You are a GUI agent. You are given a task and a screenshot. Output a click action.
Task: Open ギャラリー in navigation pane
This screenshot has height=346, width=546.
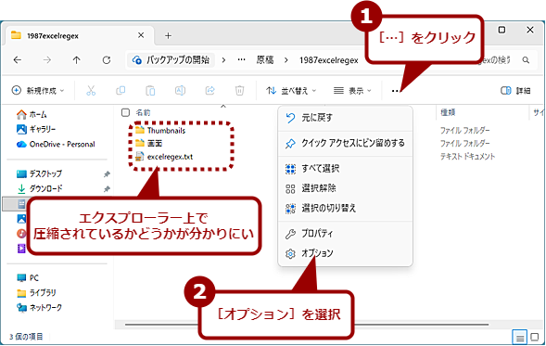(x=36, y=129)
